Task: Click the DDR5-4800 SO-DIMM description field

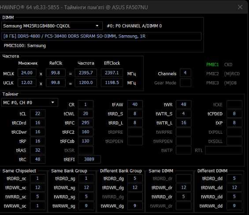Action: point(101,36)
